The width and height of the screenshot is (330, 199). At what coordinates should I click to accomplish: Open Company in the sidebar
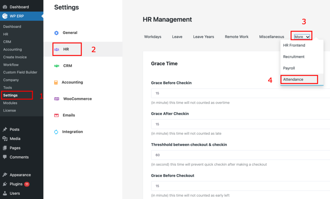(x=11, y=80)
